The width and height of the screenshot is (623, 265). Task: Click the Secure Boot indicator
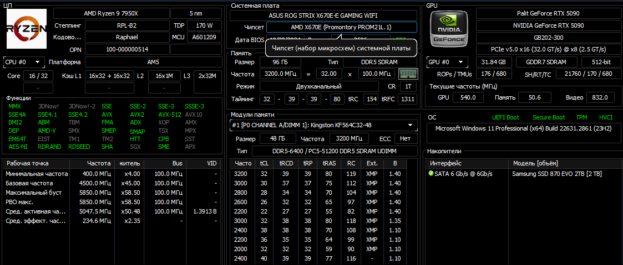549,118
